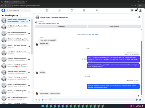Open Julie conversation in the list
Screen dimensions: 145x108
coord(16,98)
